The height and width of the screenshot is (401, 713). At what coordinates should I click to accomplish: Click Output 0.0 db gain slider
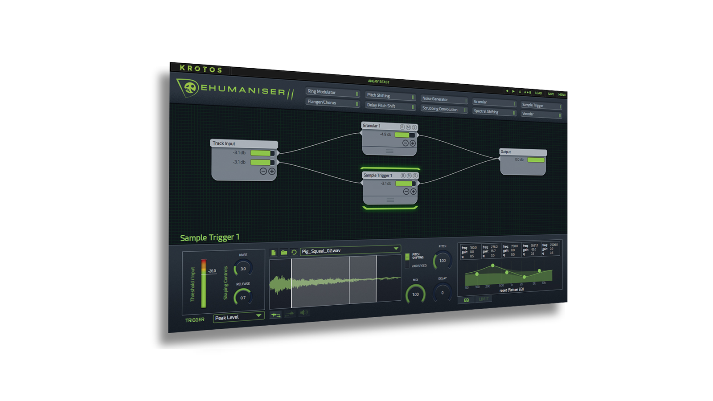536,160
